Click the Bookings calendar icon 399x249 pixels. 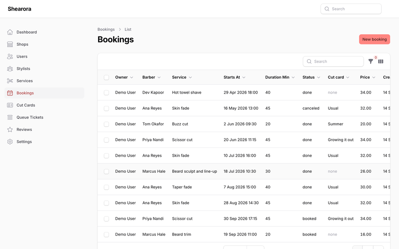10,93
